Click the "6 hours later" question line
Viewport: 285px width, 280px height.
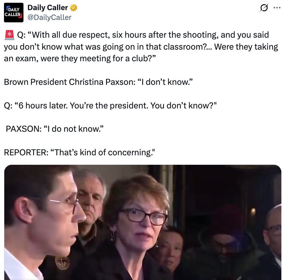point(110,105)
